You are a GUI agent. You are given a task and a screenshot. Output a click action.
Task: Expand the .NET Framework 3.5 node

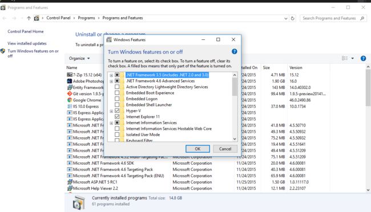111,75
